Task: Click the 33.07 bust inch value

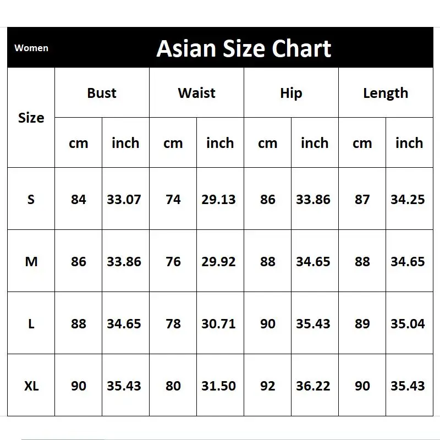Action: point(124,199)
